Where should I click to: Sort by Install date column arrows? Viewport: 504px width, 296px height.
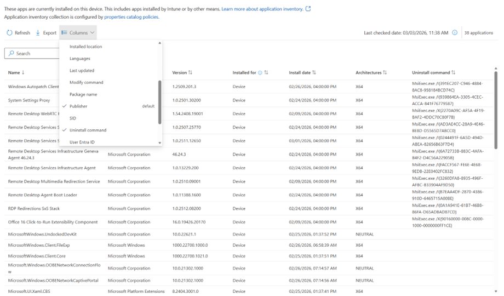pyautogui.click(x=314, y=72)
